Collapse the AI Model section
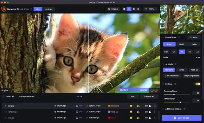The image size is (204, 123). [163, 64]
